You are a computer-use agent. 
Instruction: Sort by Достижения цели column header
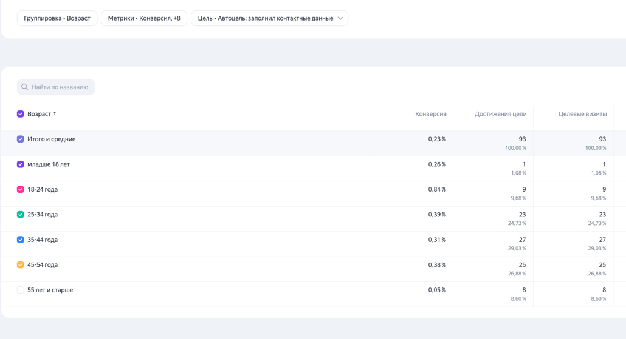(500, 114)
